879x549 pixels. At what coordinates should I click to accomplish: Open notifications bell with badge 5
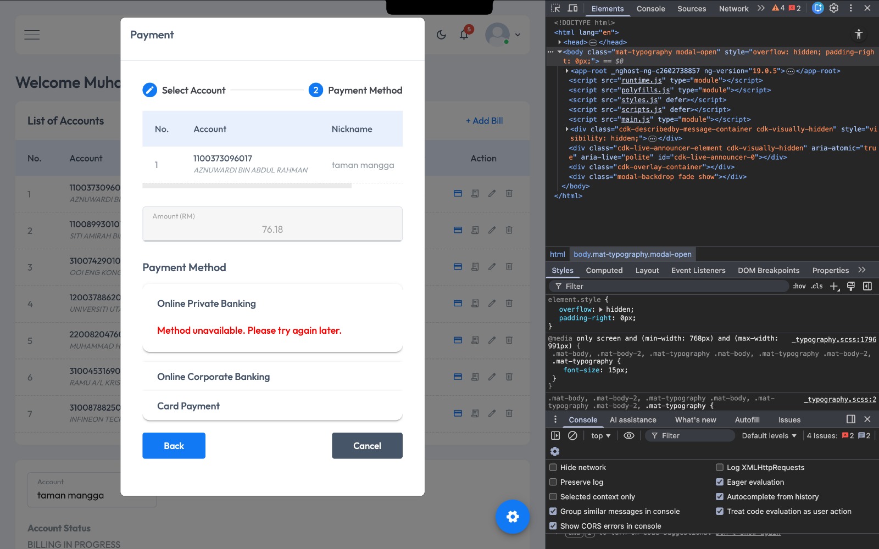[464, 35]
